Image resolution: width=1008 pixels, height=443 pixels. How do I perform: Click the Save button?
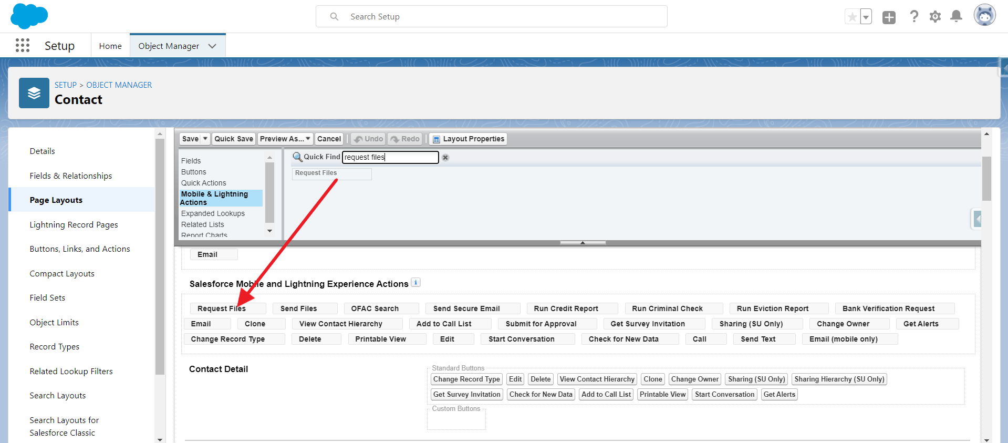pos(190,139)
